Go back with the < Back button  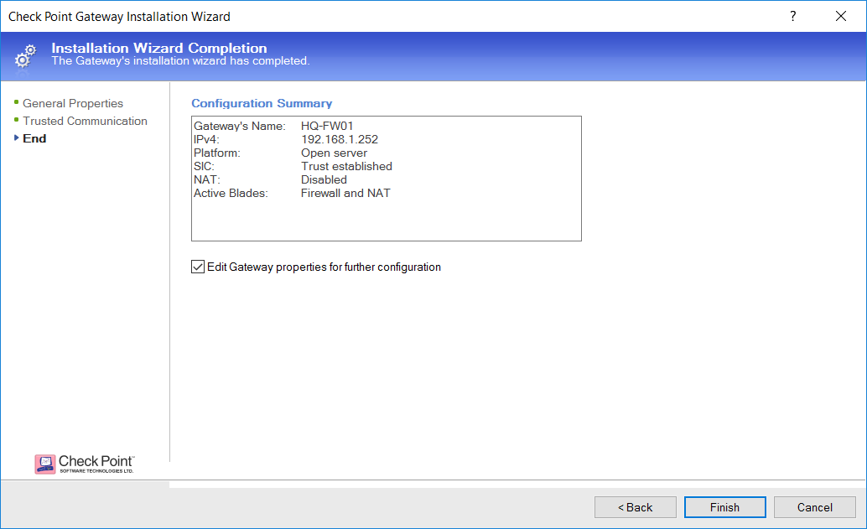click(x=636, y=507)
